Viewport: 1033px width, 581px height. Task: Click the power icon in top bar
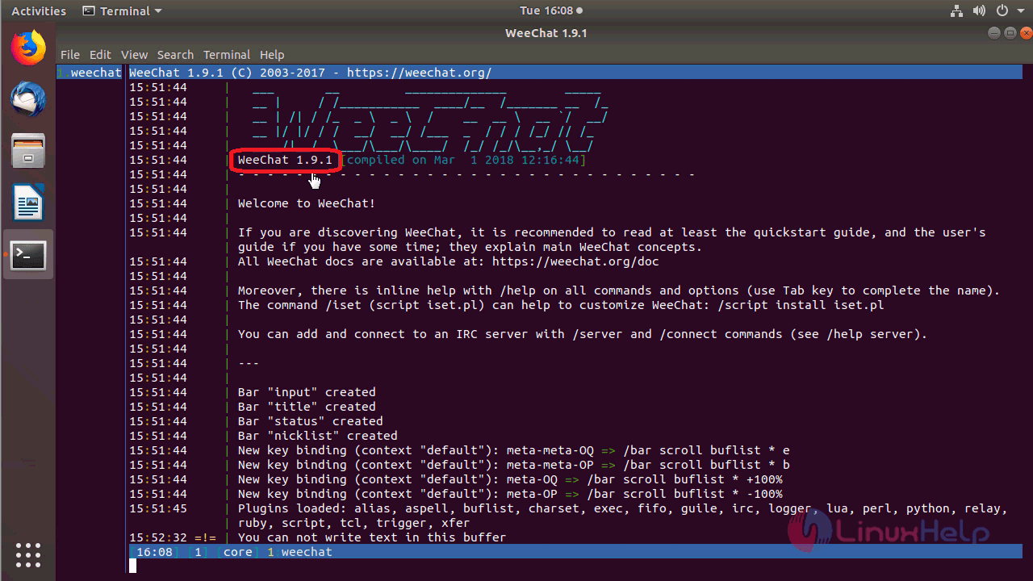(1002, 10)
